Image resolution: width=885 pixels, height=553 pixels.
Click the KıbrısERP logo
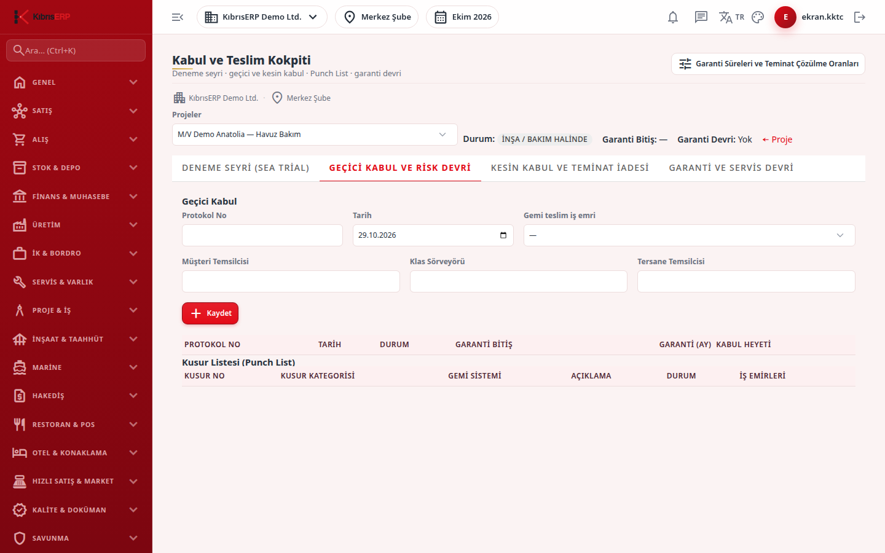pos(42,17)
